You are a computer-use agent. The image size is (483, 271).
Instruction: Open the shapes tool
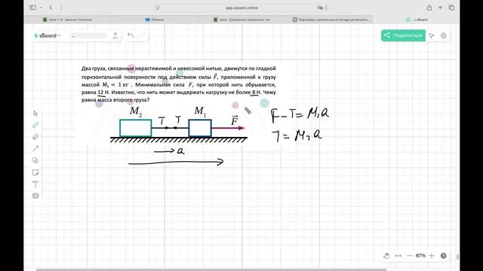[35, 160]
